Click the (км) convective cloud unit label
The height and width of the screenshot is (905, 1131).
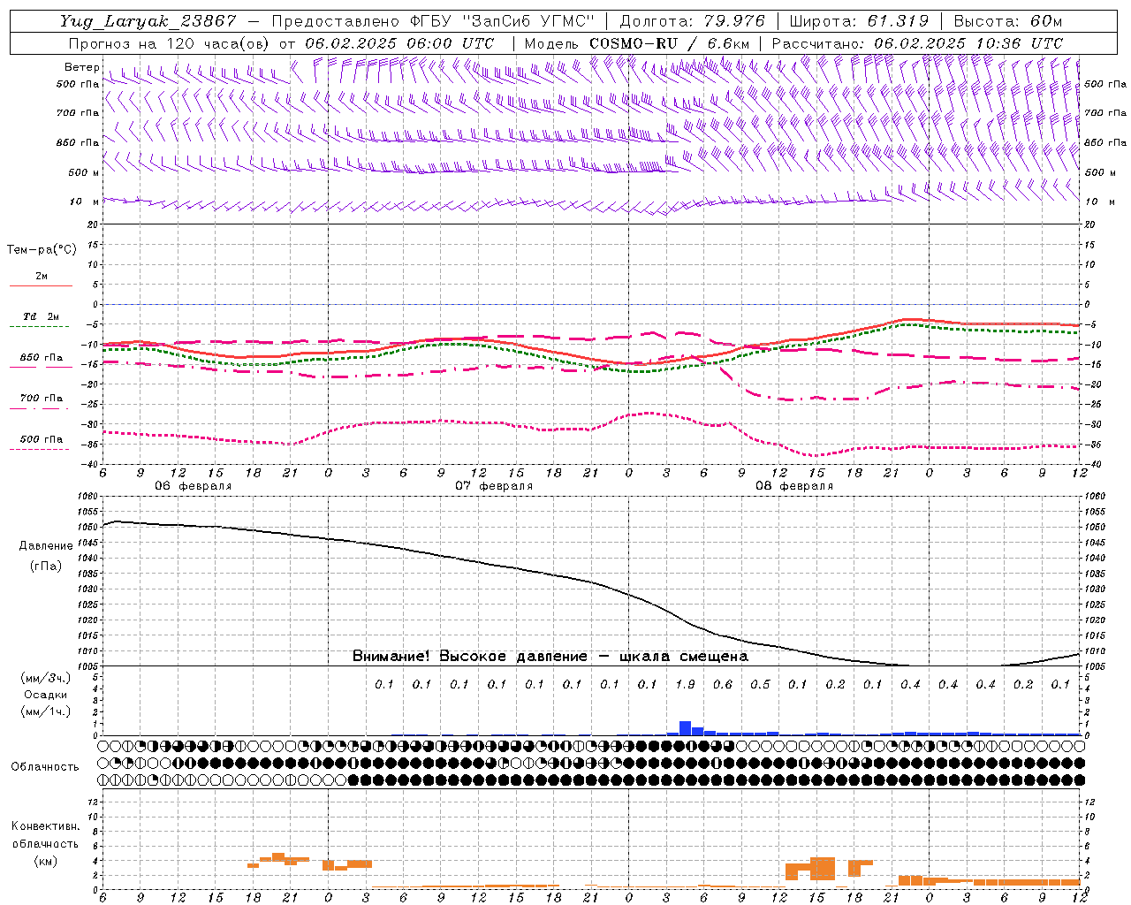pyautogui.click(x=45, y=861)
